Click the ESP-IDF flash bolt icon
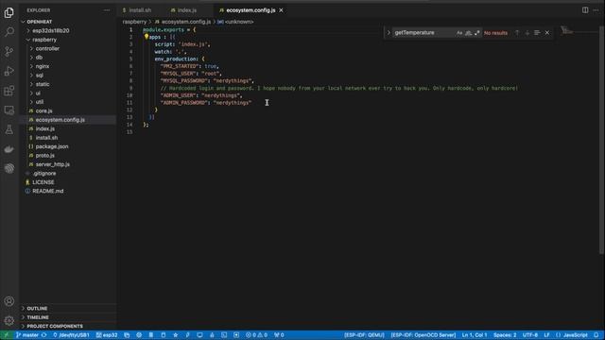The height and width of the screenshot is (340, 605). point(187,335)
